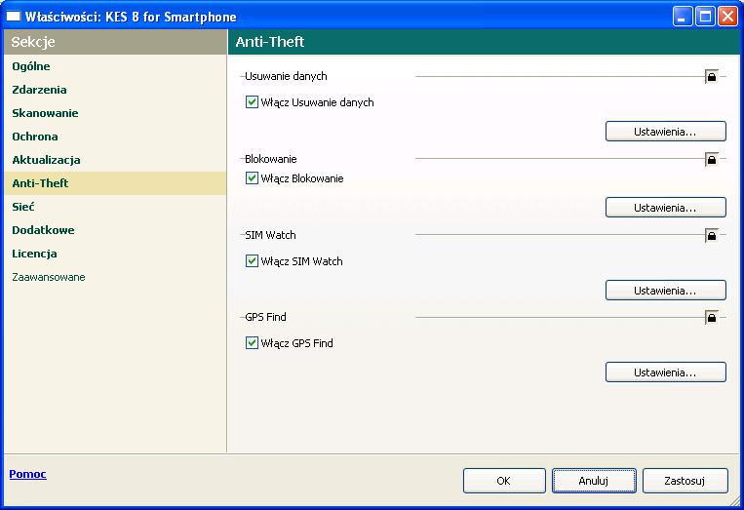
Task: Open the Pomoc help link
Action: click(28, 474)
